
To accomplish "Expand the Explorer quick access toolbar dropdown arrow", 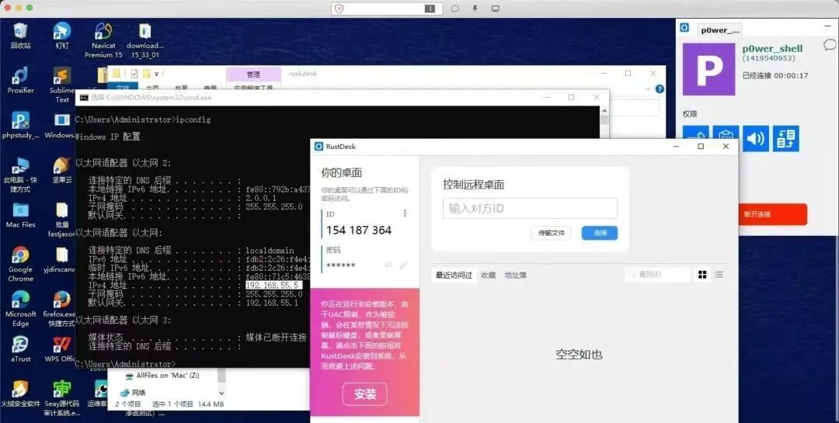I will (156, 74).
